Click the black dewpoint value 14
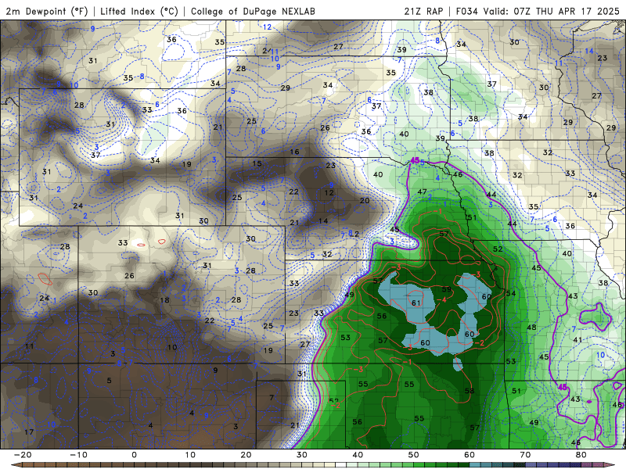 323,220
